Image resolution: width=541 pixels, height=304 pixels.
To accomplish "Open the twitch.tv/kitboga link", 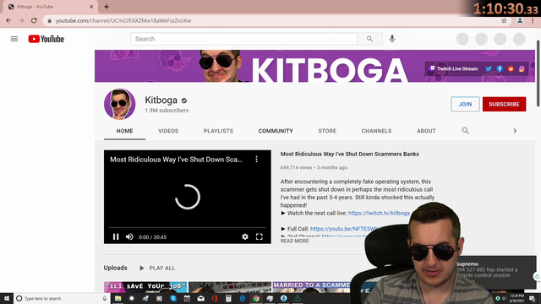I will coord(379,213).
